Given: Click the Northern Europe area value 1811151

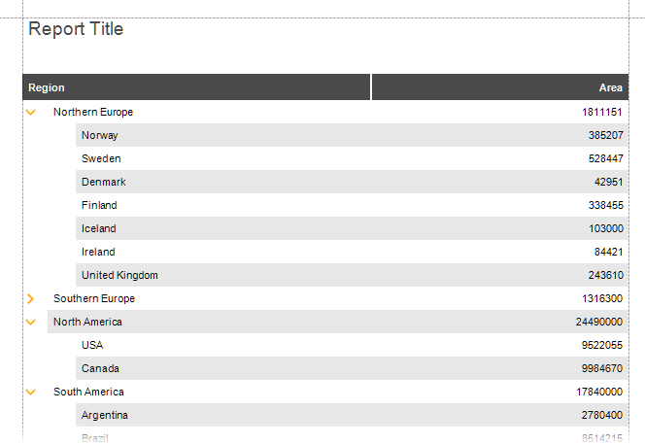Looking at the screenshot, I should coord(602,112).
